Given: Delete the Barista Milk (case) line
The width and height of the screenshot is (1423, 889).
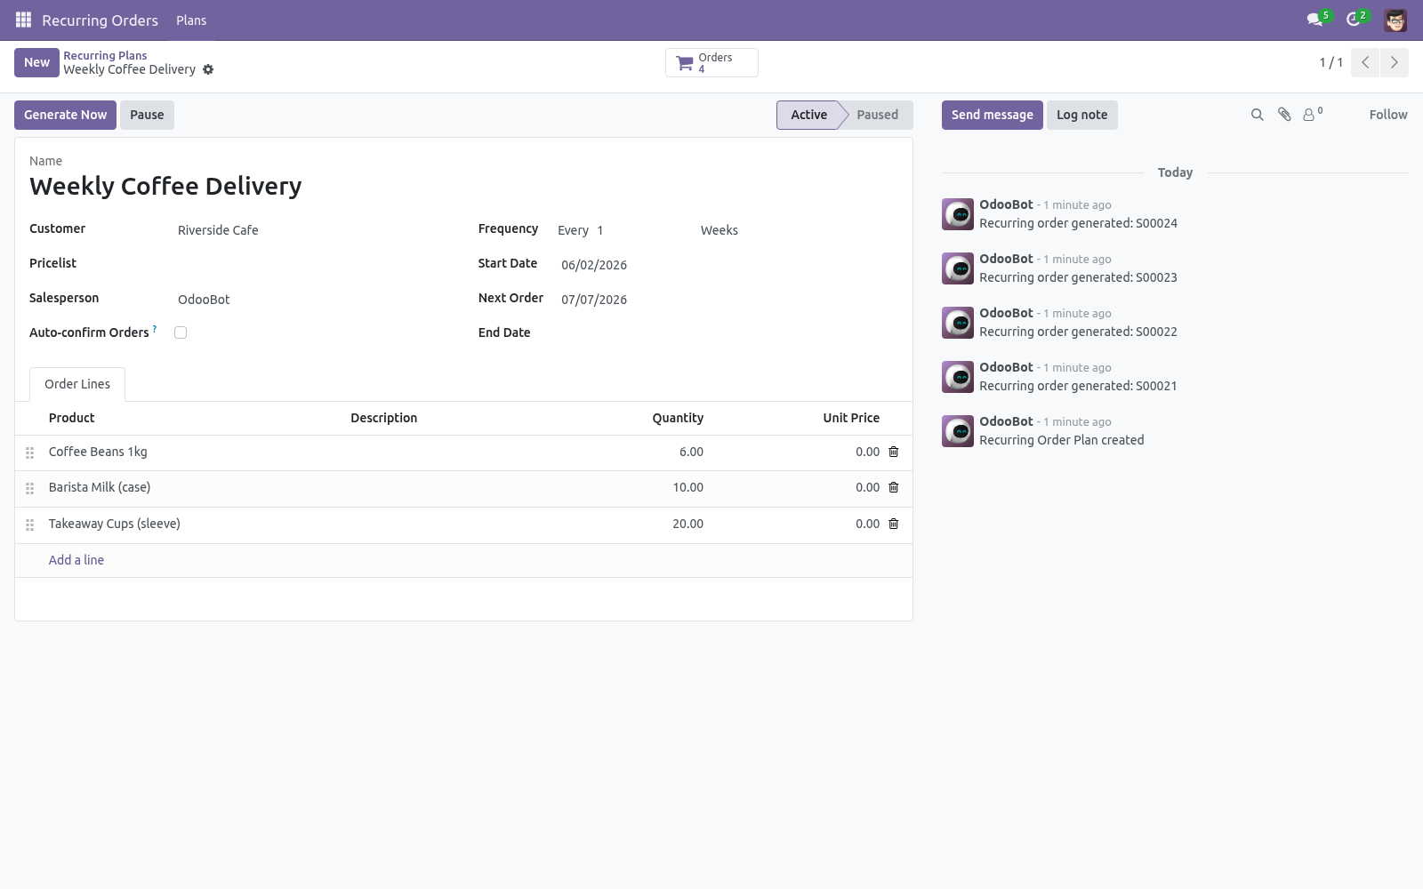Looking at the screenshot, I should tap(894, 487).
